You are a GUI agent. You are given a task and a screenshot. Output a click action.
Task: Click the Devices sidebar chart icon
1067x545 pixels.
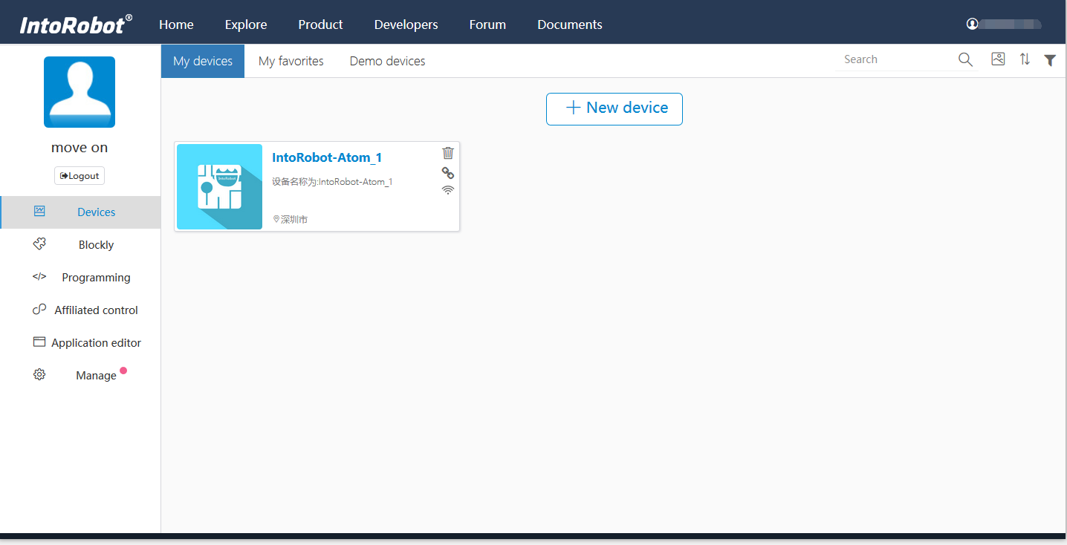39,212
